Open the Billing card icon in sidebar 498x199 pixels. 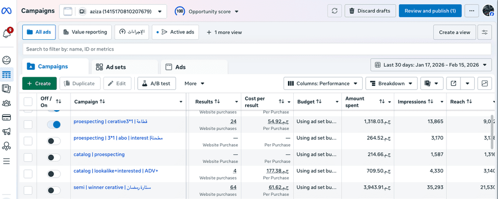point(6,117)
